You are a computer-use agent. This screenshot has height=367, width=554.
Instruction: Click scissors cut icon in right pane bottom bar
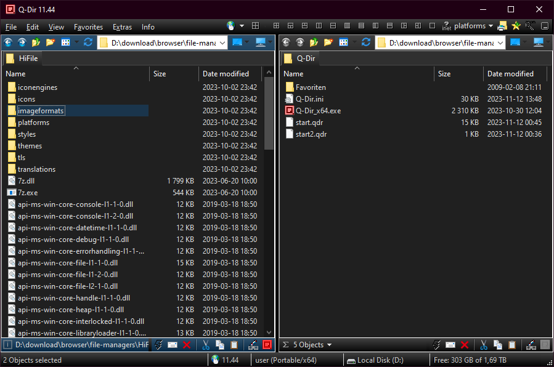484,345
